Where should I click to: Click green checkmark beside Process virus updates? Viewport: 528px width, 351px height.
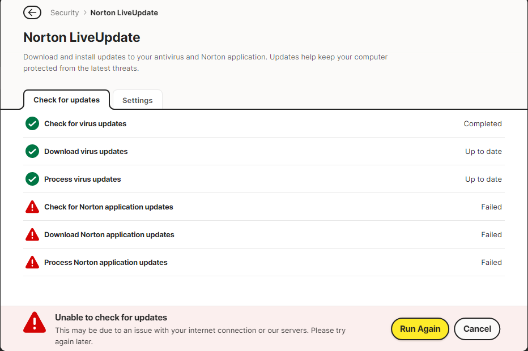point(32,179)
